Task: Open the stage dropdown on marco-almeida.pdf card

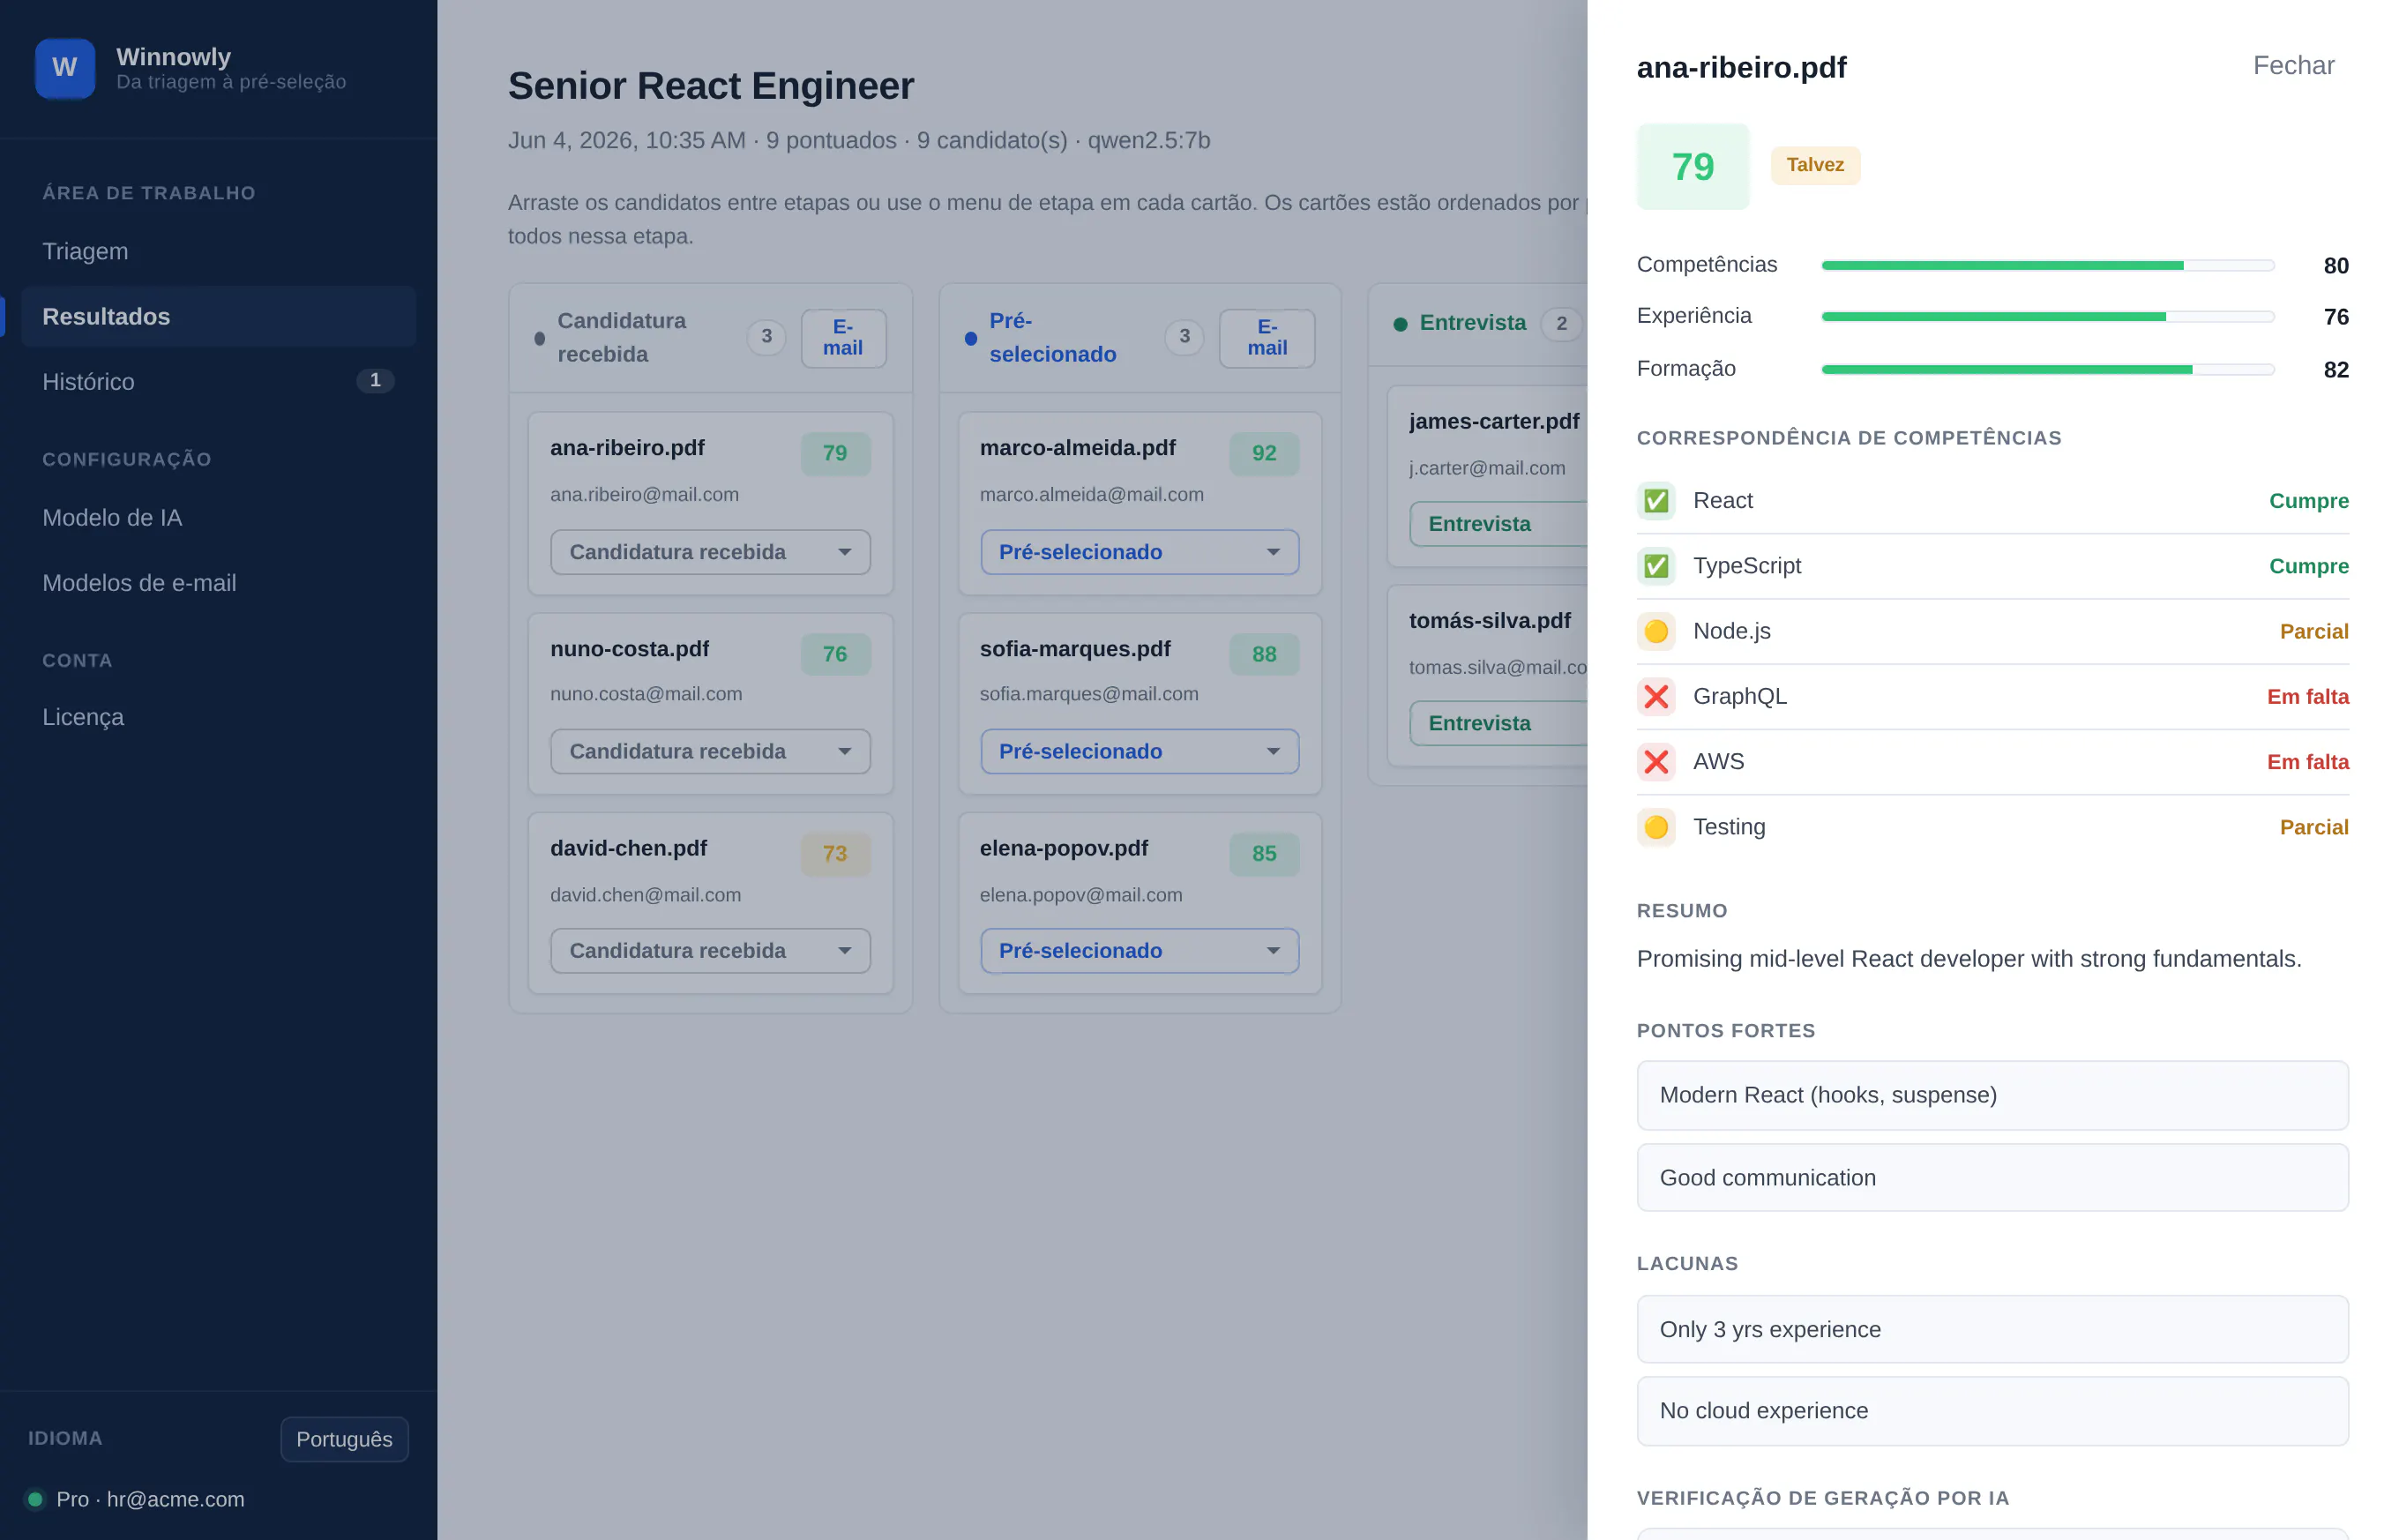Action: pos(1140,552)
